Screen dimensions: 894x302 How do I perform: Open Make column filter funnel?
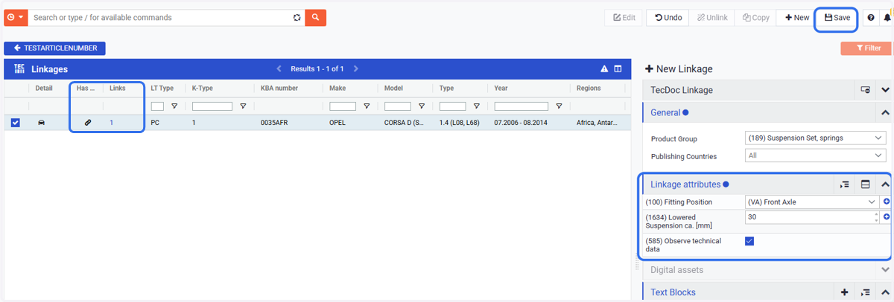(x=367, y=106)
